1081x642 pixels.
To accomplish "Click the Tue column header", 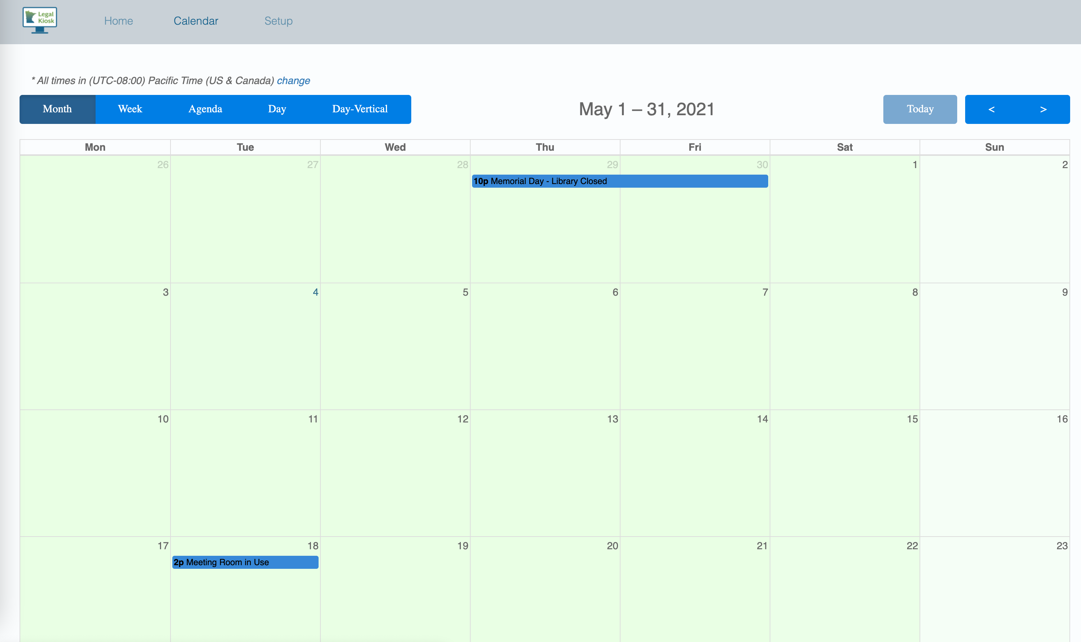I will click(x=245, y=147).
